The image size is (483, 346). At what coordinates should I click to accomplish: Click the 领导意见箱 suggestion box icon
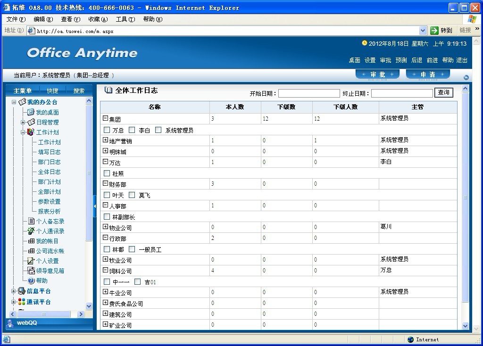[x=31, y=271]
